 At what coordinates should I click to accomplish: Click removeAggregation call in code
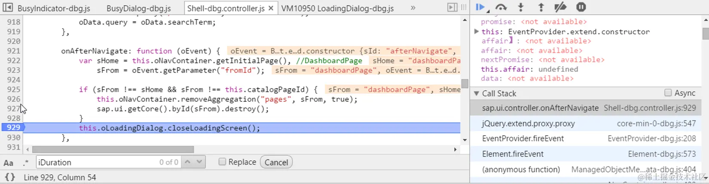pos(219,99)
